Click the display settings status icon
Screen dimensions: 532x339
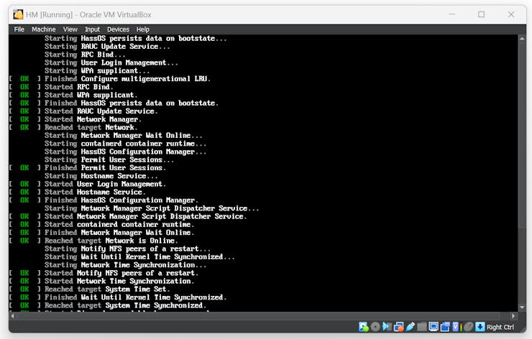[434, 327]
